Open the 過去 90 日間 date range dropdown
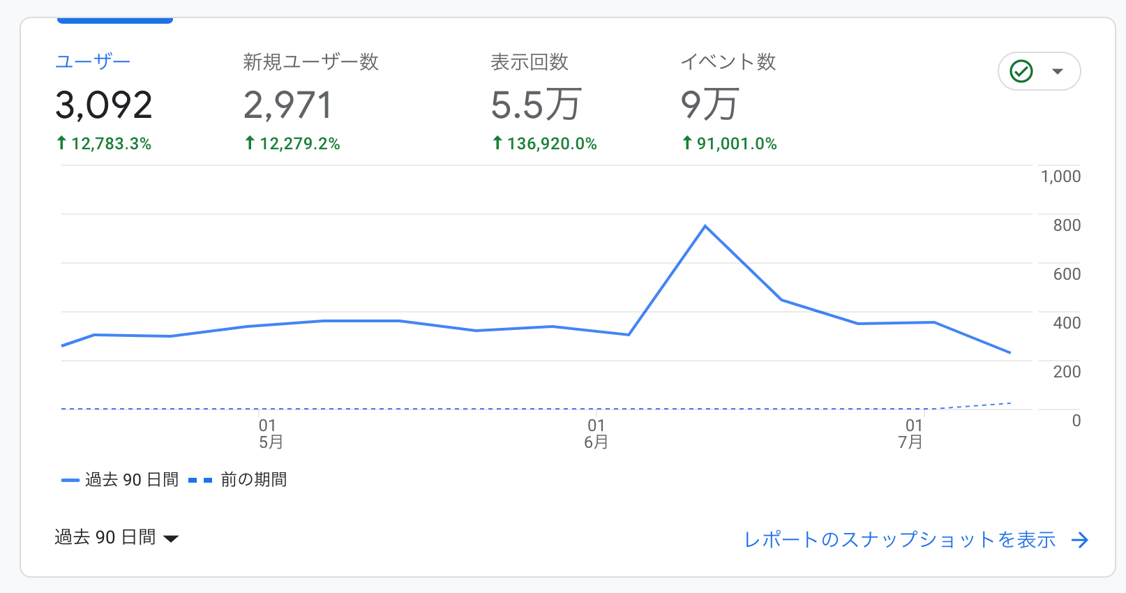1126x593 pixels. [x=106, y=537]
